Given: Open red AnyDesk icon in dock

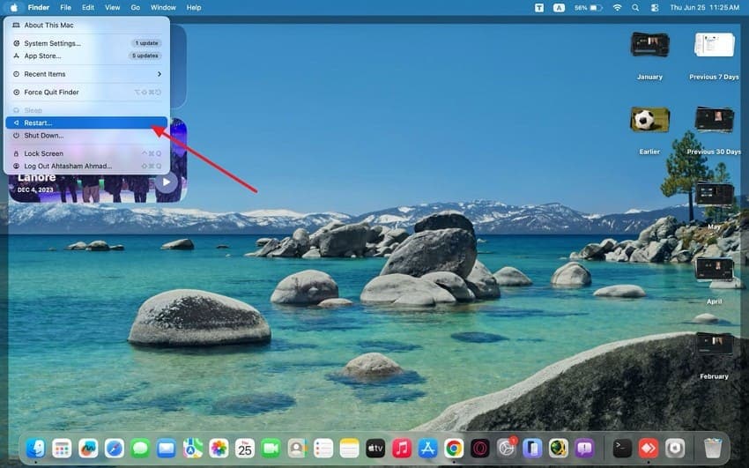Looking at the screenshot, I should [x=649, y=449].
